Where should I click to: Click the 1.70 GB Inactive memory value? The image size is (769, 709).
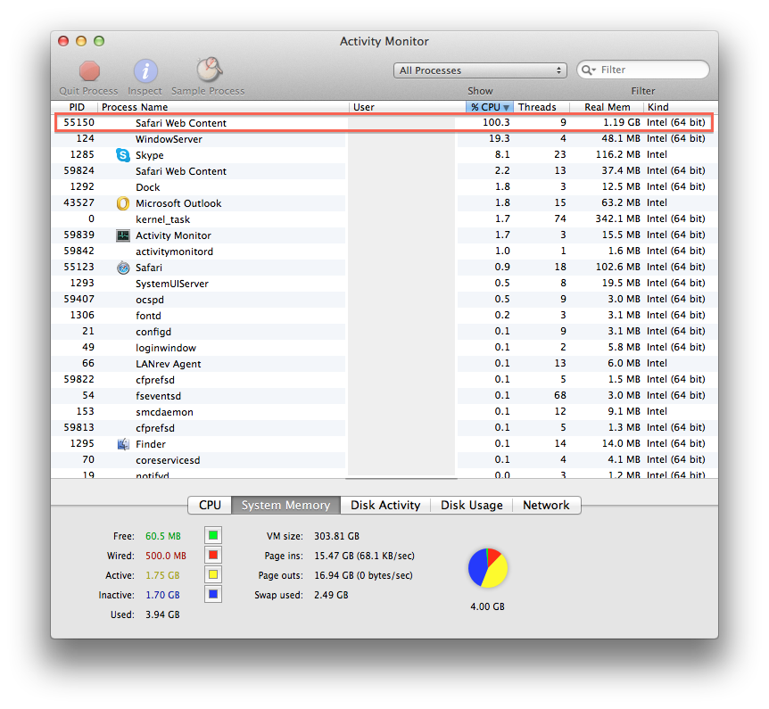point(162,595)
